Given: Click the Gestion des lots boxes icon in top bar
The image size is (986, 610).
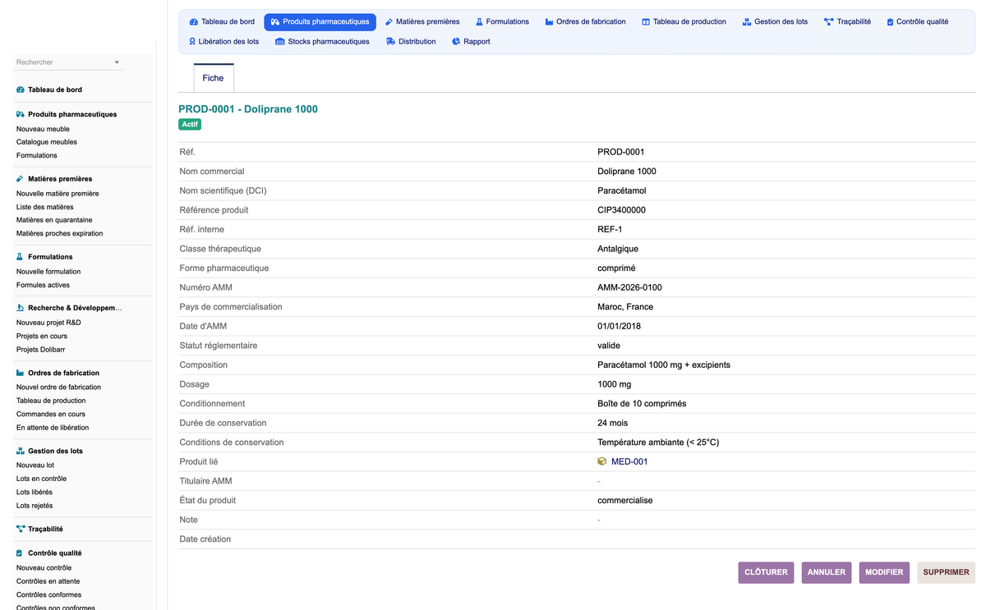Looking at the screenshot, I should [746, 22].
